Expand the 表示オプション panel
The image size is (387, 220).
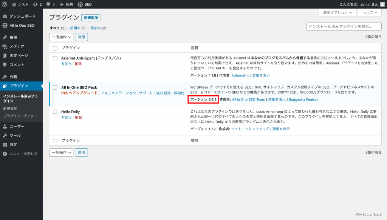tap(337, 12)
